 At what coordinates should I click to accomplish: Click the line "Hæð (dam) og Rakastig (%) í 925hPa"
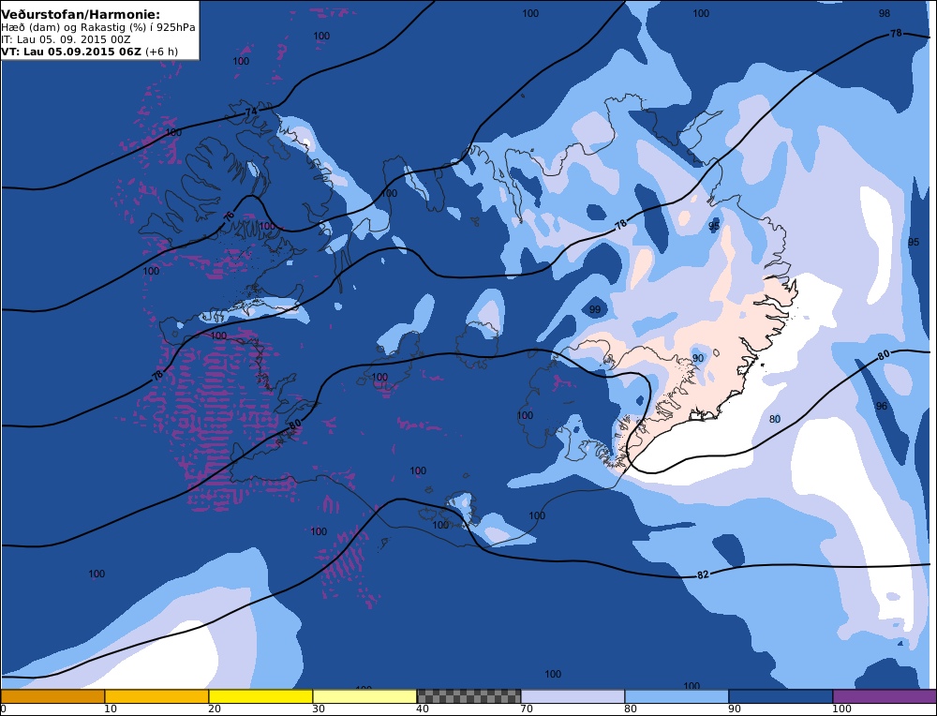[98, 27]
